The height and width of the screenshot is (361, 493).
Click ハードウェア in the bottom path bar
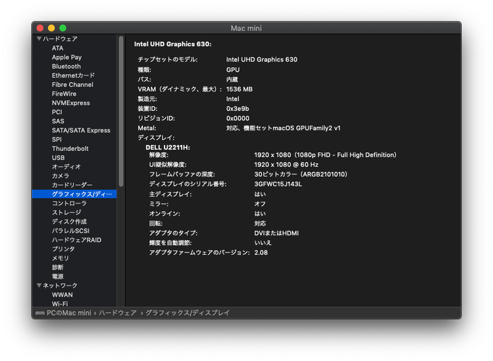click(118, 313)
